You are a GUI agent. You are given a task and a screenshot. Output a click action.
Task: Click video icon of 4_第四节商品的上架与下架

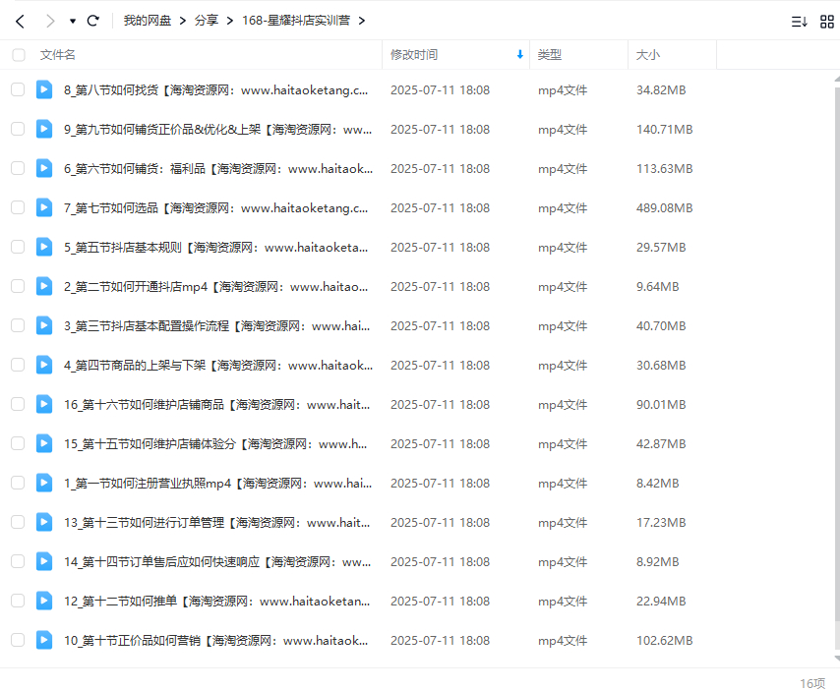(x=44, y=365)
